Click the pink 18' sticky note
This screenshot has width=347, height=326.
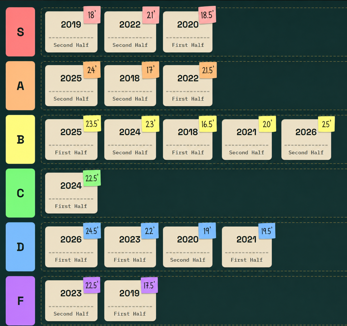[x=92, y=15]
